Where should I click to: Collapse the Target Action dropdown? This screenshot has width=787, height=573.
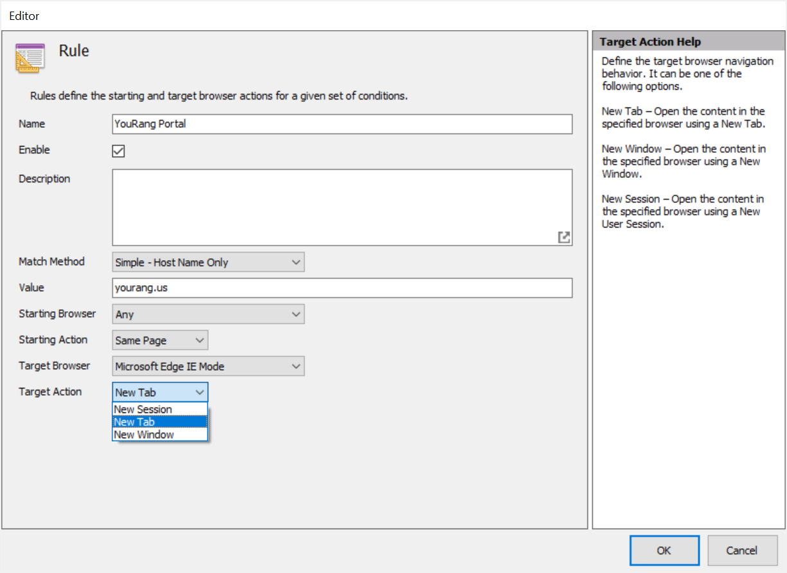(160, 392)
